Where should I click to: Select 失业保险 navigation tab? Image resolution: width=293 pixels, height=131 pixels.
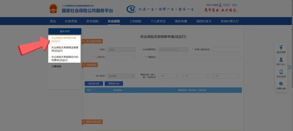114,21
